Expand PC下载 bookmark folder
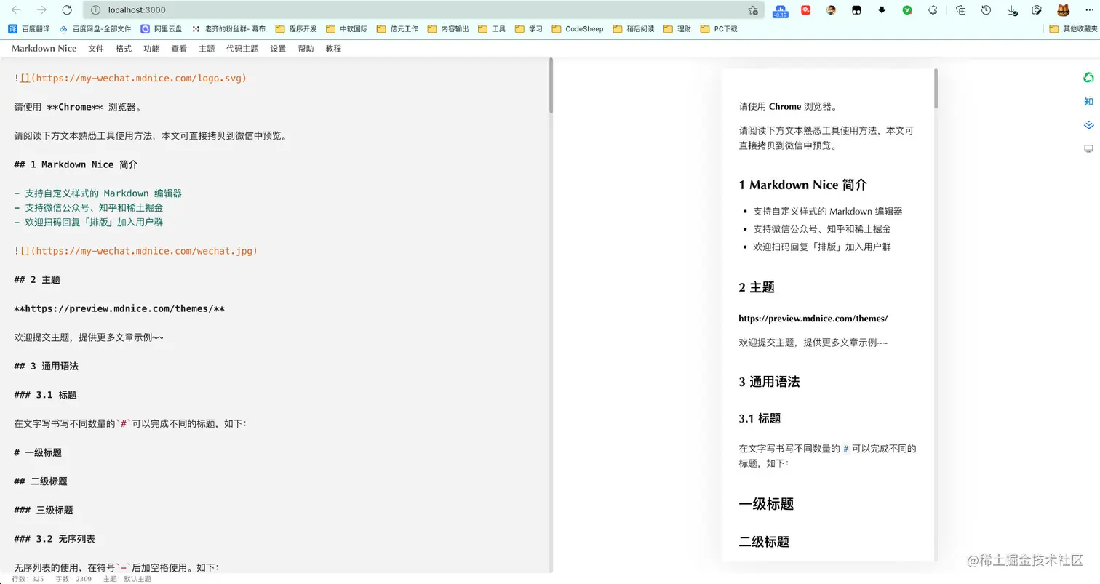Image resolution: width=1100 pixels, height=584 pixels. pyautogui.click(x=719, y=29)
